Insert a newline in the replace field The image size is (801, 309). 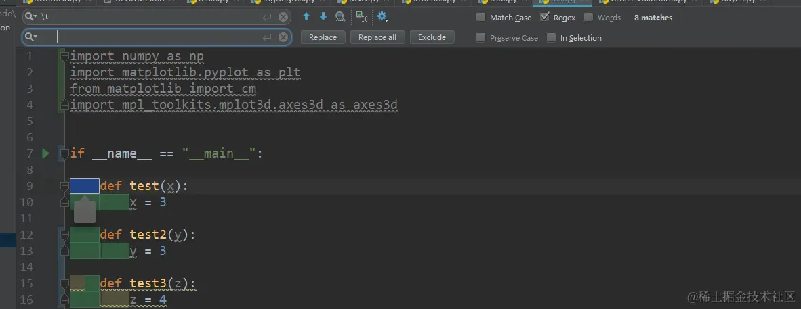tap(267, 37)
